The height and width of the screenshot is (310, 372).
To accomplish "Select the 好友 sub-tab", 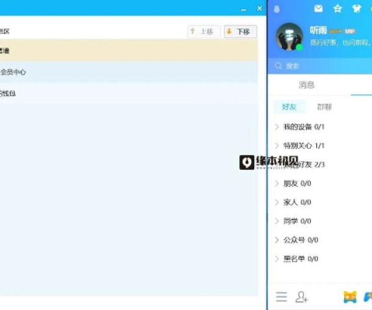I will 290,107.
